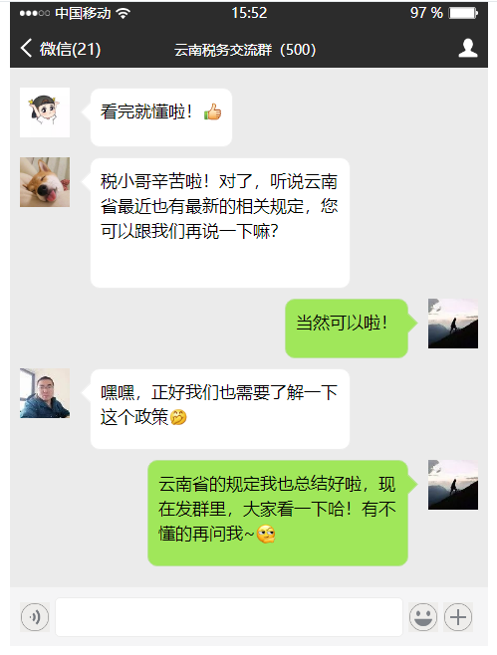Select the 看完就懂啦 message bubble

click(161, 117)
